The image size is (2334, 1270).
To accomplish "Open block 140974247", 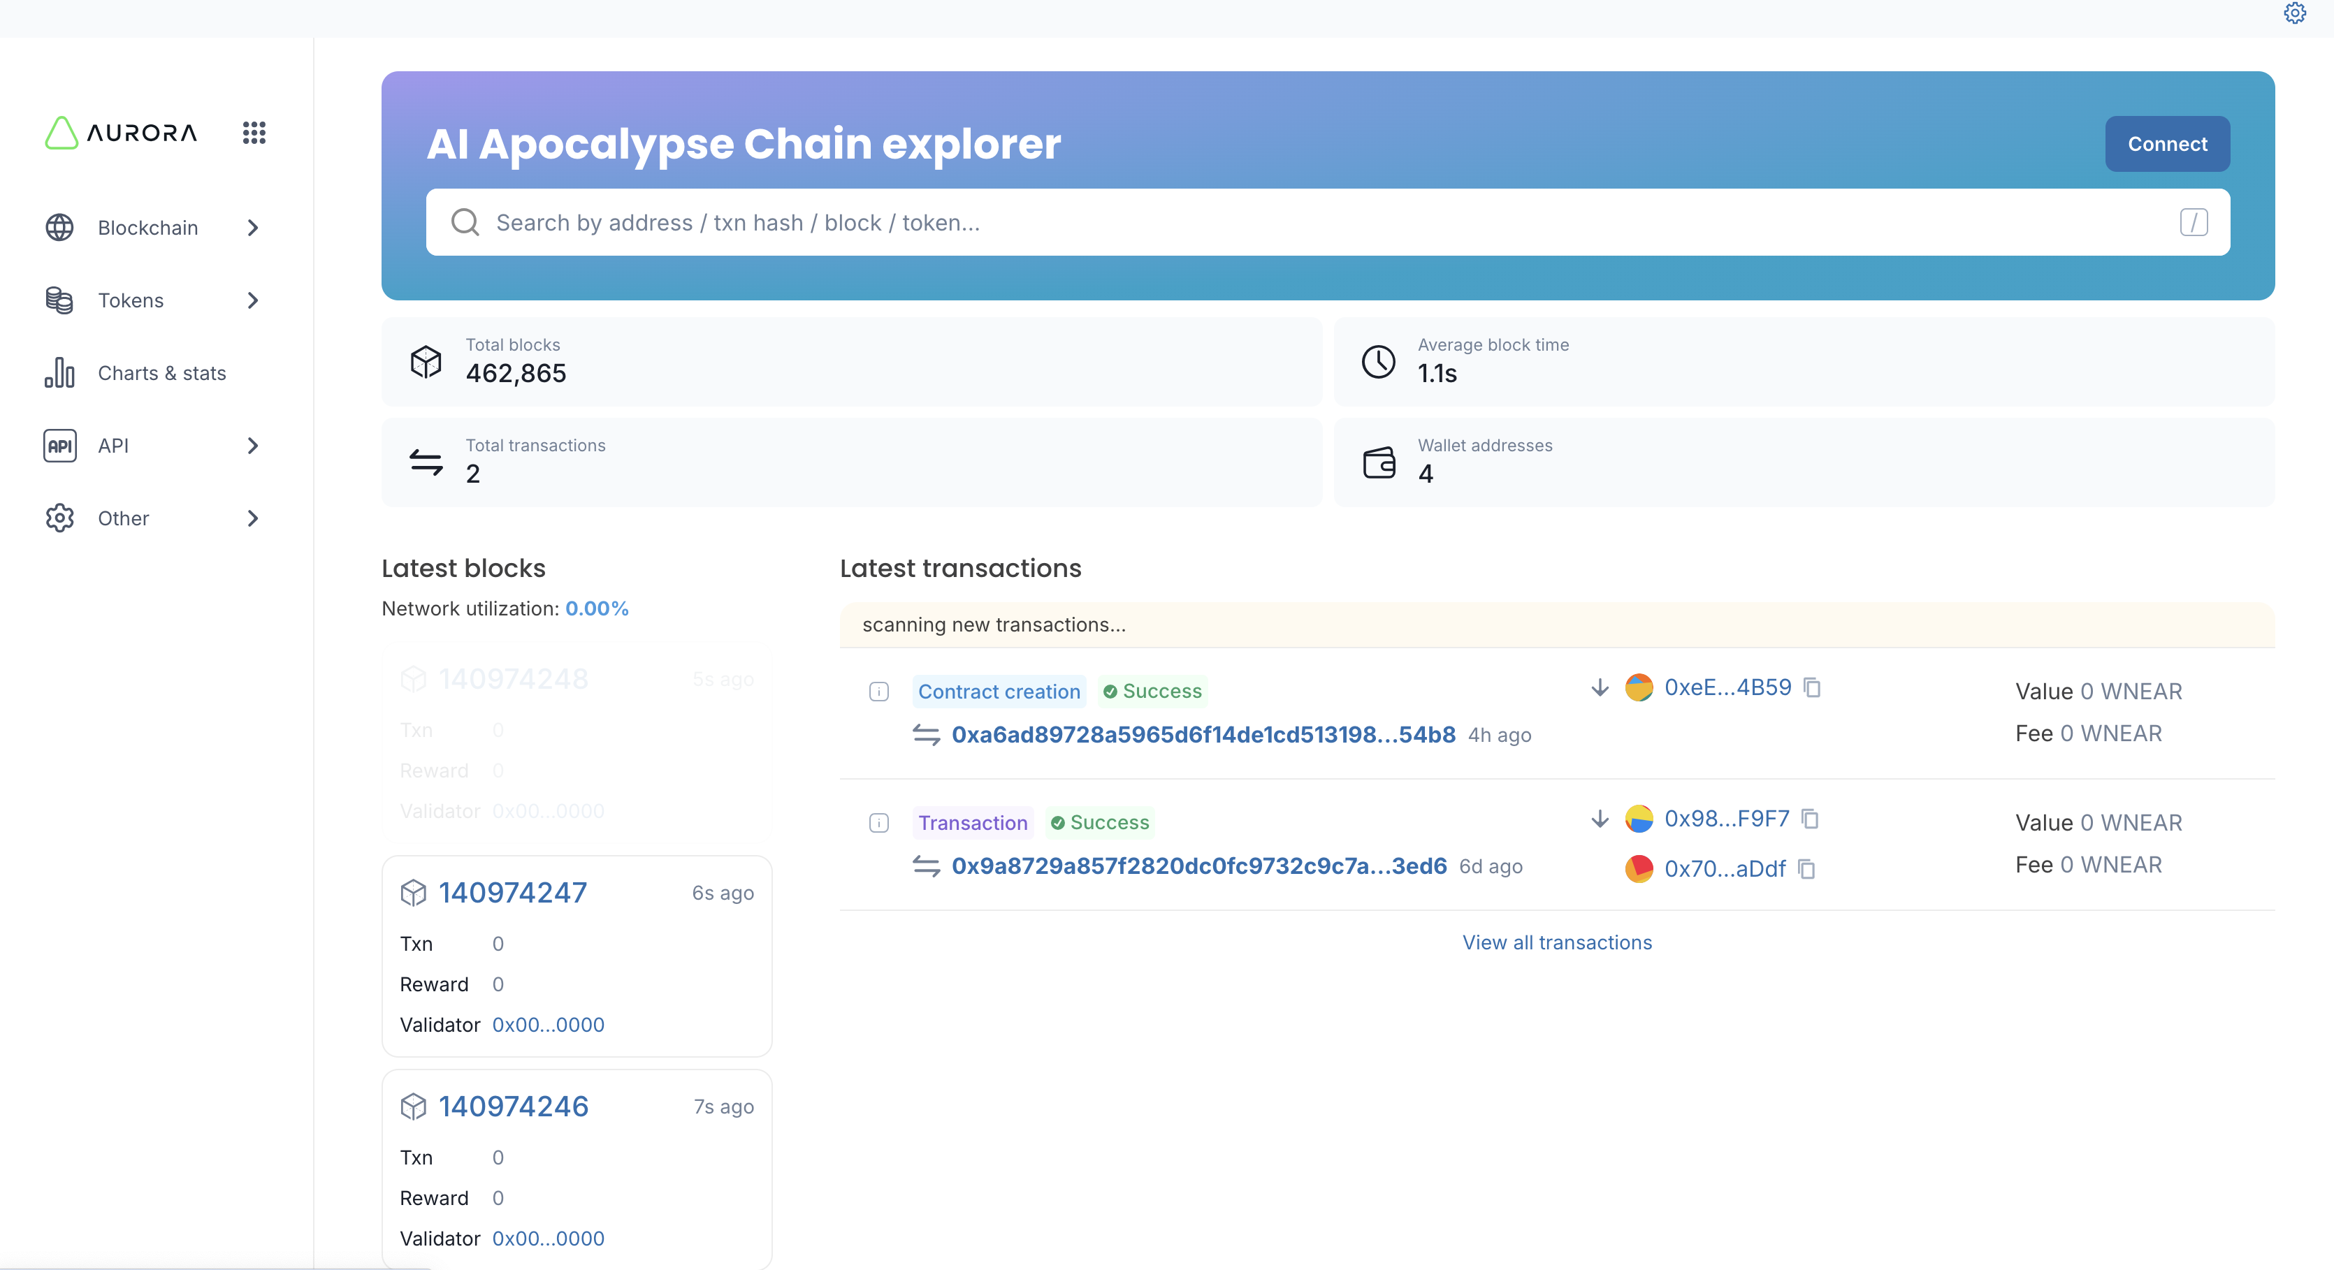I will [x=513, y=892].
